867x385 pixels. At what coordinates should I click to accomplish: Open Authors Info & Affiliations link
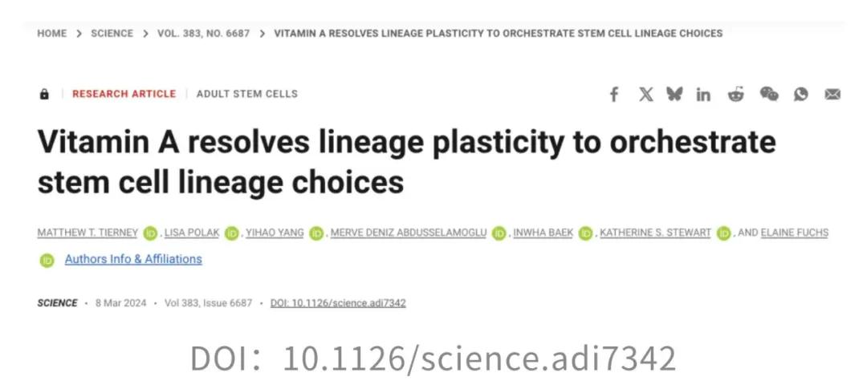tap(133, 259)
